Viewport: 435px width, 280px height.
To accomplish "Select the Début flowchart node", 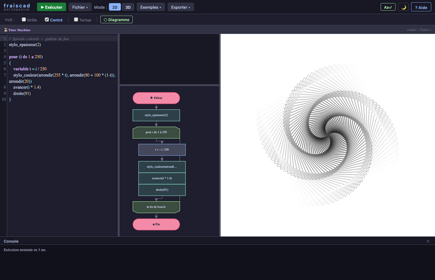I will click(x=156, y=98).
